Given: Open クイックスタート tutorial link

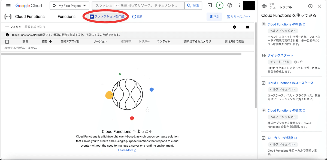Looking at the screenshot, I should pyautogui.click(x=280, y=55).
